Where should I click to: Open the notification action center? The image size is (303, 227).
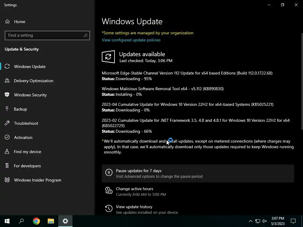[293, 221]
